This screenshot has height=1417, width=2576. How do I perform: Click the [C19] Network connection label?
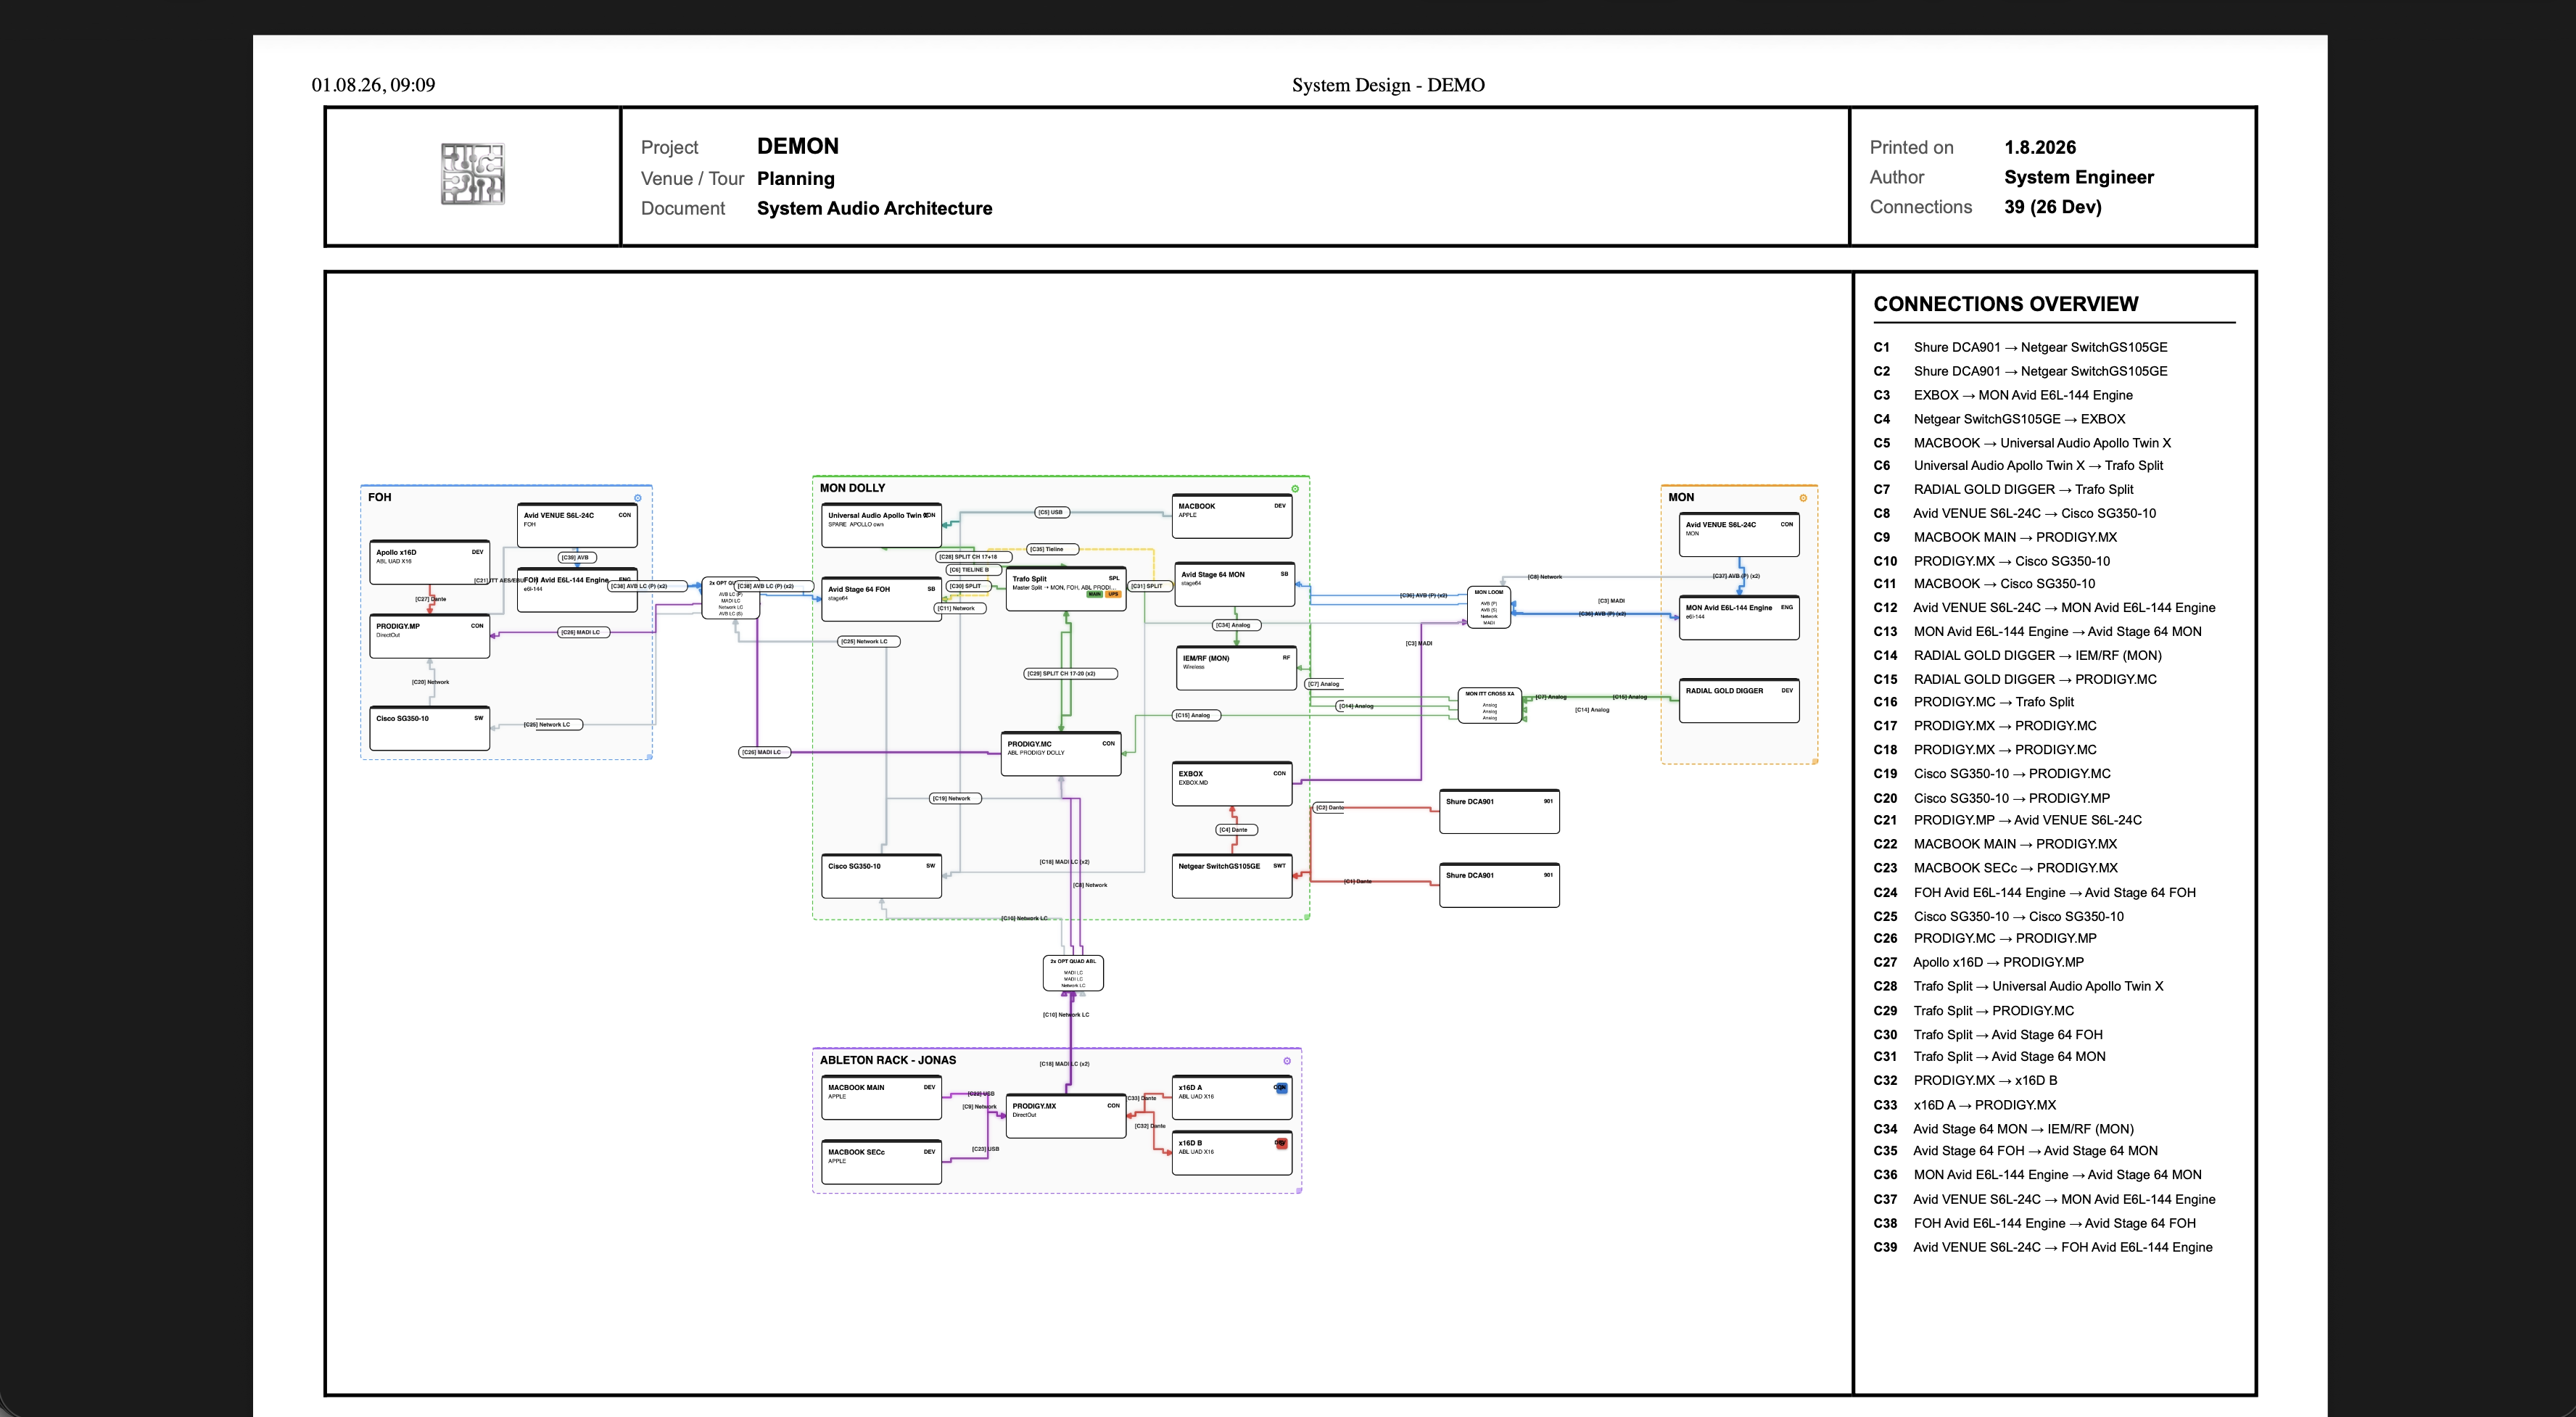tap(956, 798)
